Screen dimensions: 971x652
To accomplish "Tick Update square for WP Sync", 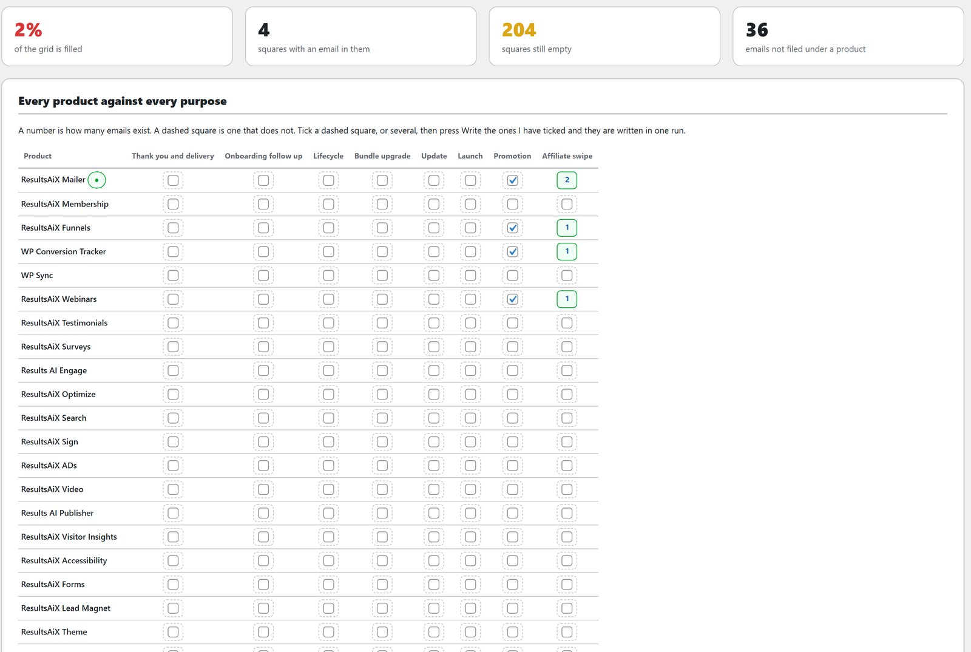I will click(x=434, y=276).
